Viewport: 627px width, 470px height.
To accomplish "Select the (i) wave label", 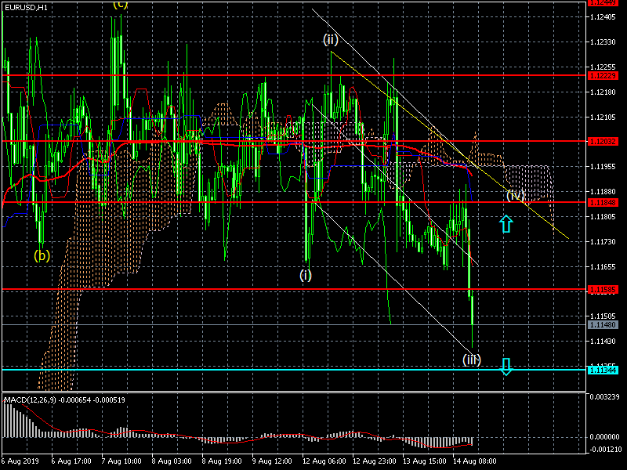I will (x=305, y=275).
